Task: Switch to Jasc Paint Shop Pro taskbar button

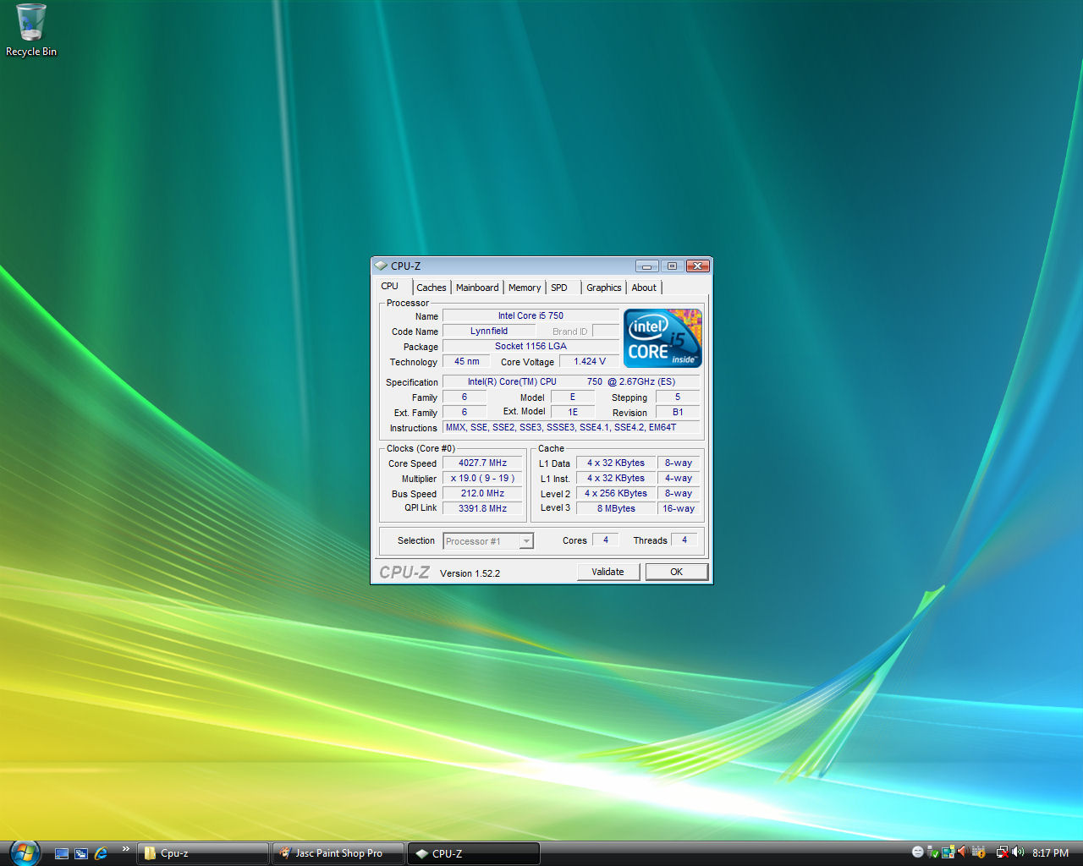Action: click(x=338, y=853)
